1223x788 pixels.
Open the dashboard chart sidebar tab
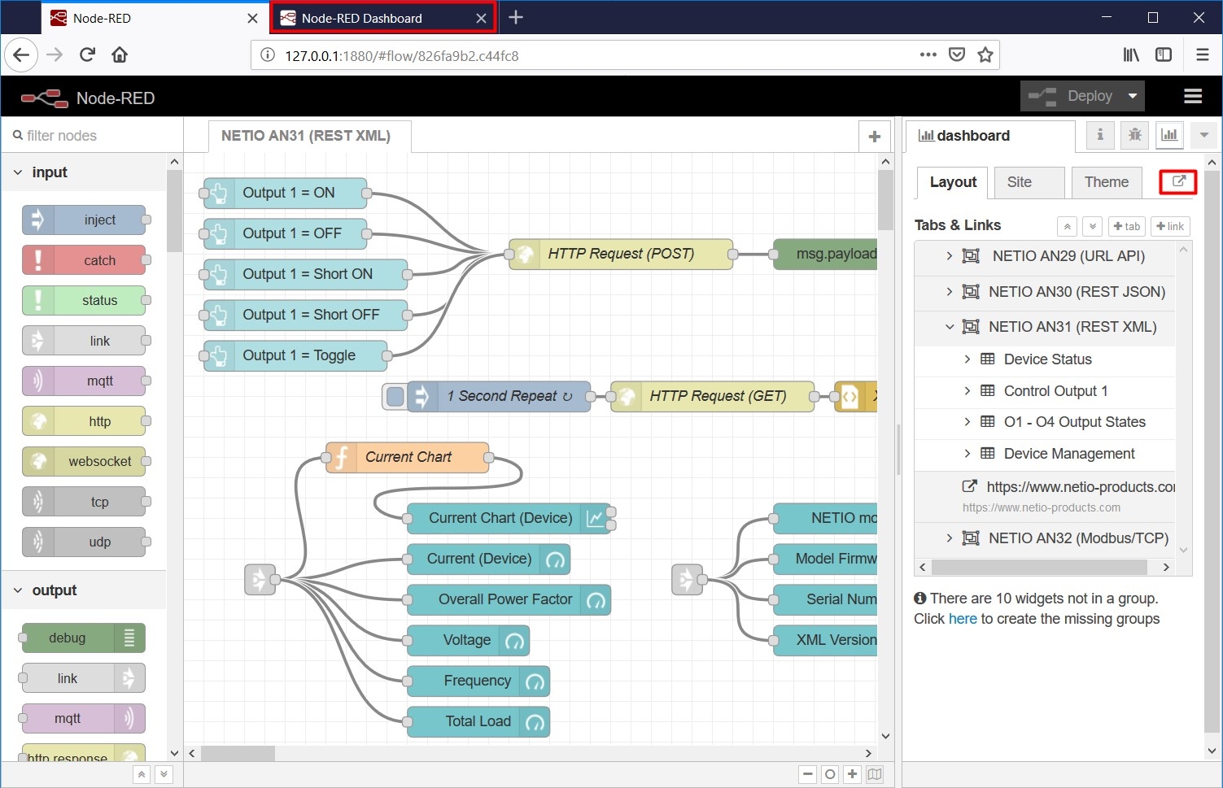click(1169, 135)
